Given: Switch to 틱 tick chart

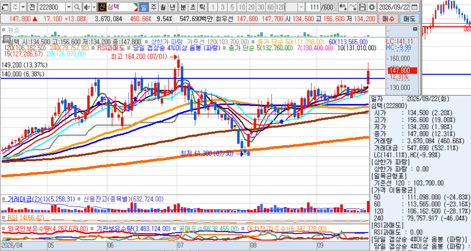Looking at the screenshot, I should pyautogui.click(x=202, y=7).
